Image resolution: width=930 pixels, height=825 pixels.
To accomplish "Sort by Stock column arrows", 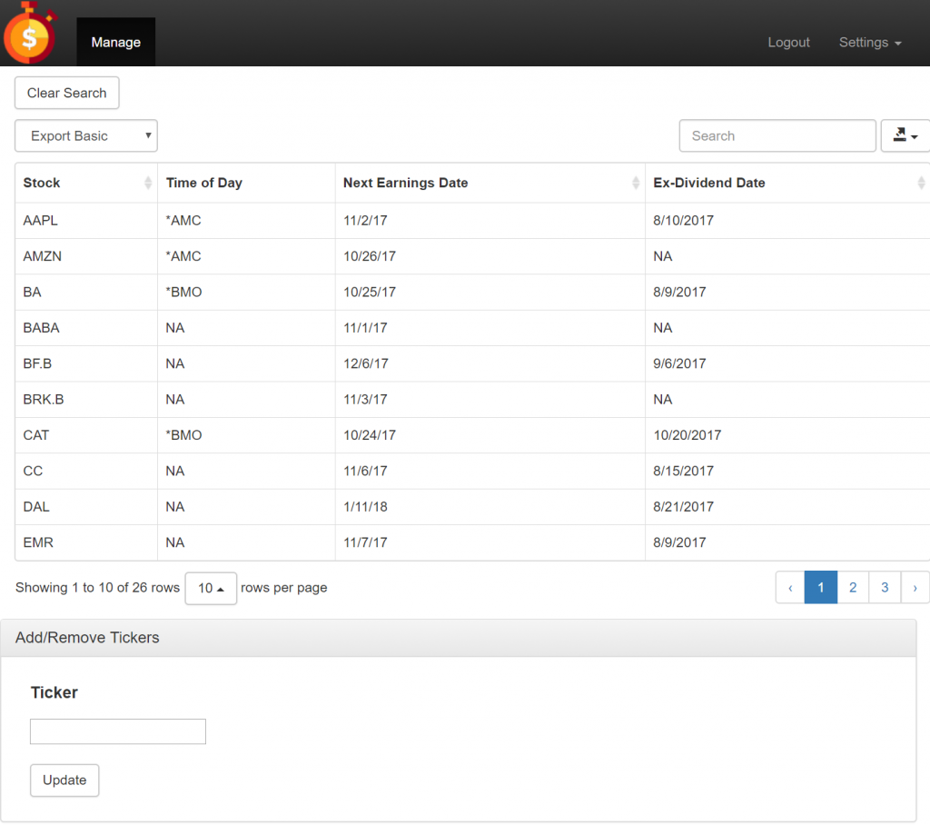I will pos(148,183).
